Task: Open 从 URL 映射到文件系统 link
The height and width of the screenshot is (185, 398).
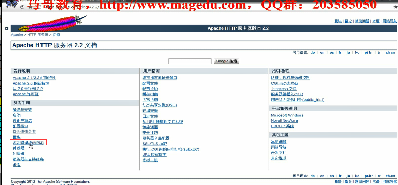Action: pyautogui.click(x=163, y=122)
